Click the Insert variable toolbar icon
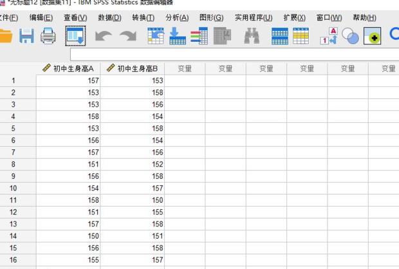The height and width of the screenshot is (269, 399). (301, 37)
